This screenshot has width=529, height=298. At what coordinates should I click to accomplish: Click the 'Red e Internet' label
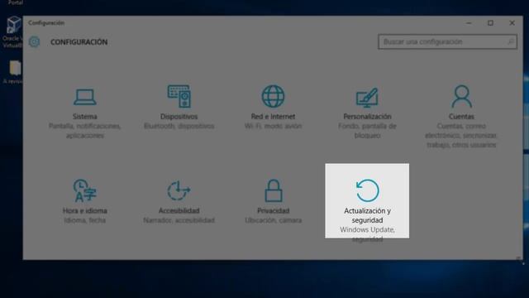click(273, 117)
